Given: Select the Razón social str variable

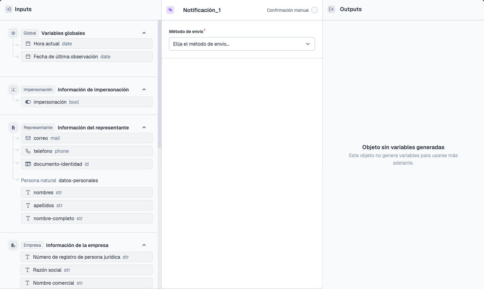Looking at the screenshot, I should [x=86, y=270].
